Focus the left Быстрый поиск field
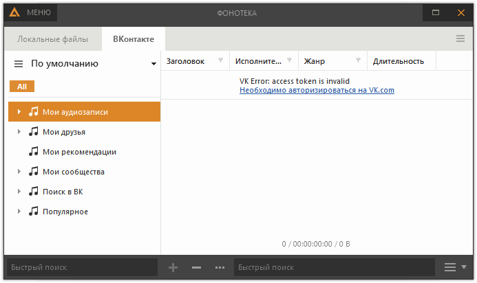Screen dimensions: 477x283 pos(82,267)
